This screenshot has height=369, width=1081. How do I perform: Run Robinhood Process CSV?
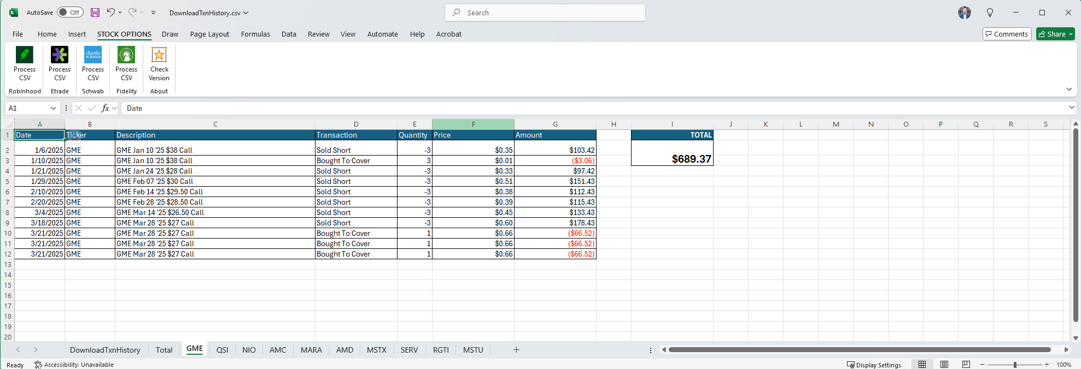coord(25,64)
